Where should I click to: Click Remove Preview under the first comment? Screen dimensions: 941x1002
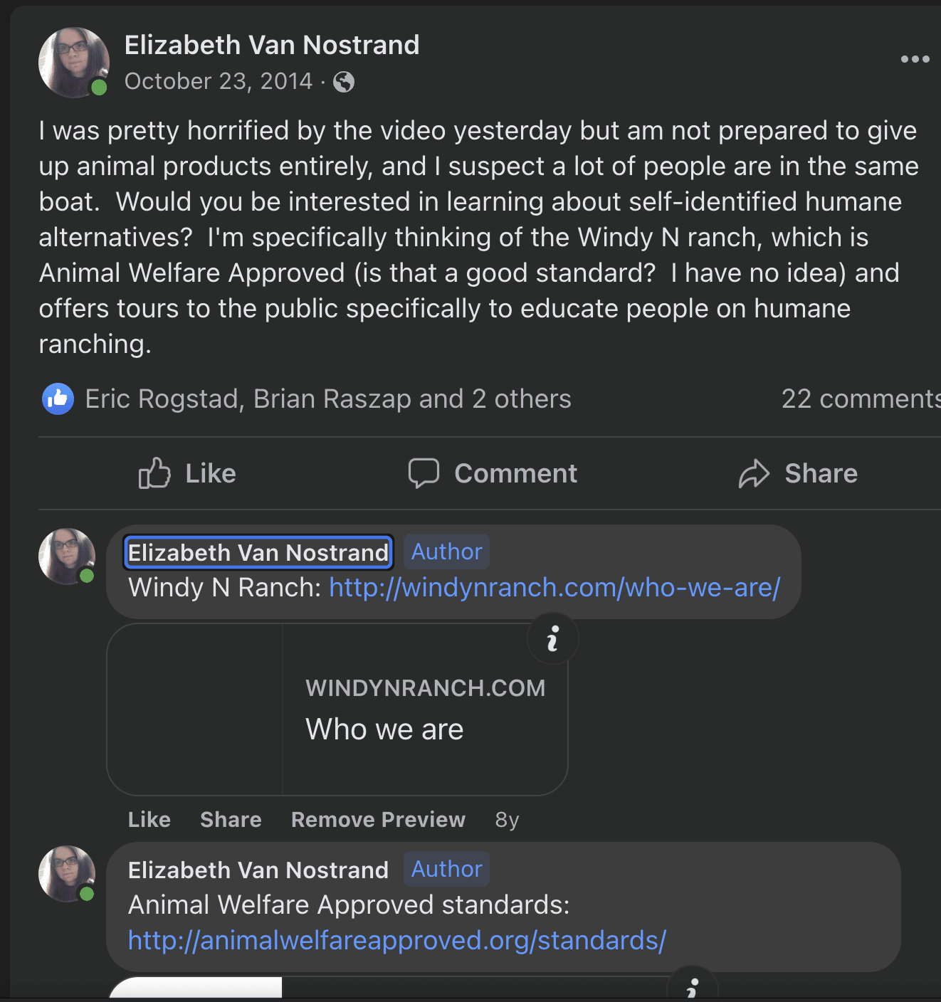pyautogui.click(x=378, y=820)
